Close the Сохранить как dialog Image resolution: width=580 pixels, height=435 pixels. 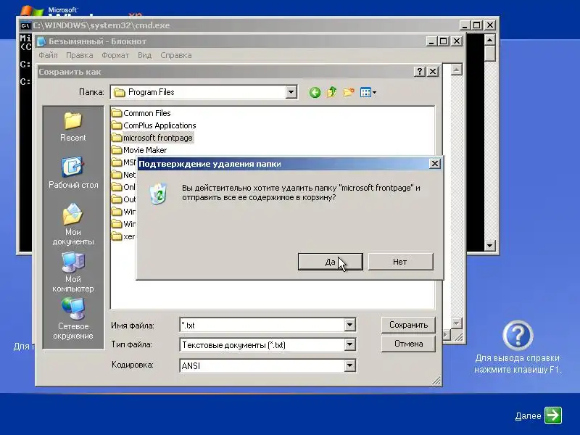(433, 71)
